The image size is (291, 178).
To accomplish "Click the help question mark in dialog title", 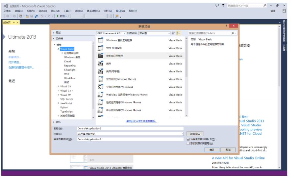I will pos(227,26).
